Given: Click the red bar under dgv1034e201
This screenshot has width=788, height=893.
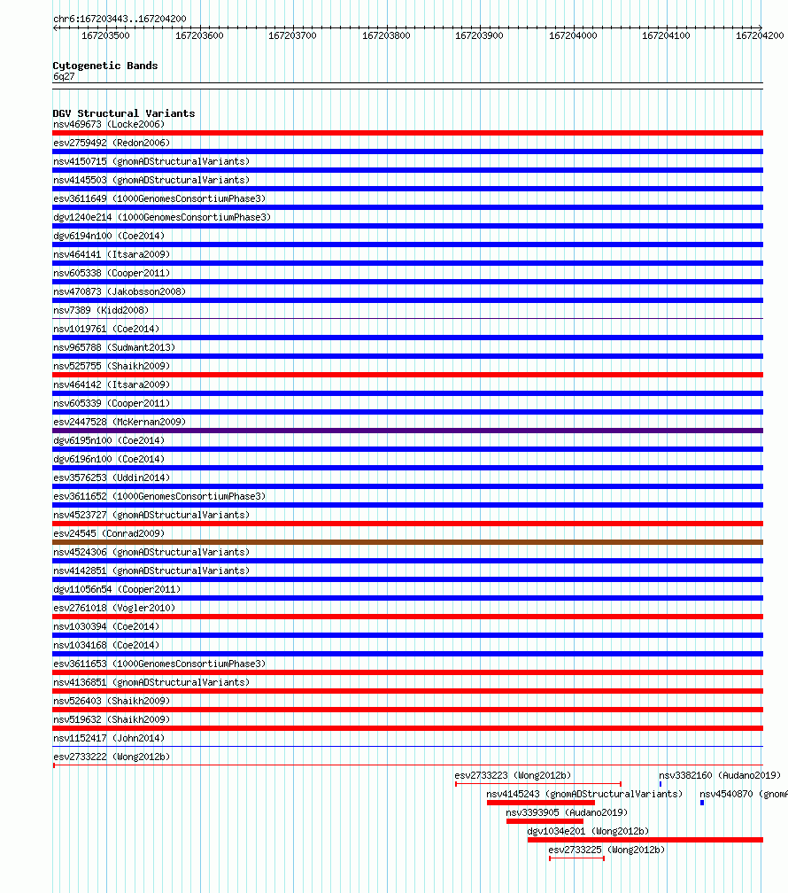Looking at the screenshot, I should pyautogui.click(x=645, y=840).
